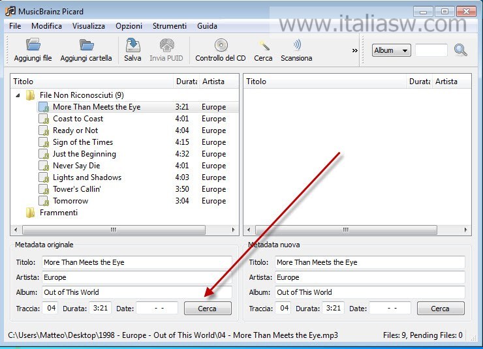Open the Modifica menu
Viewport: 483px width, 349px height.
pos(46,26)
